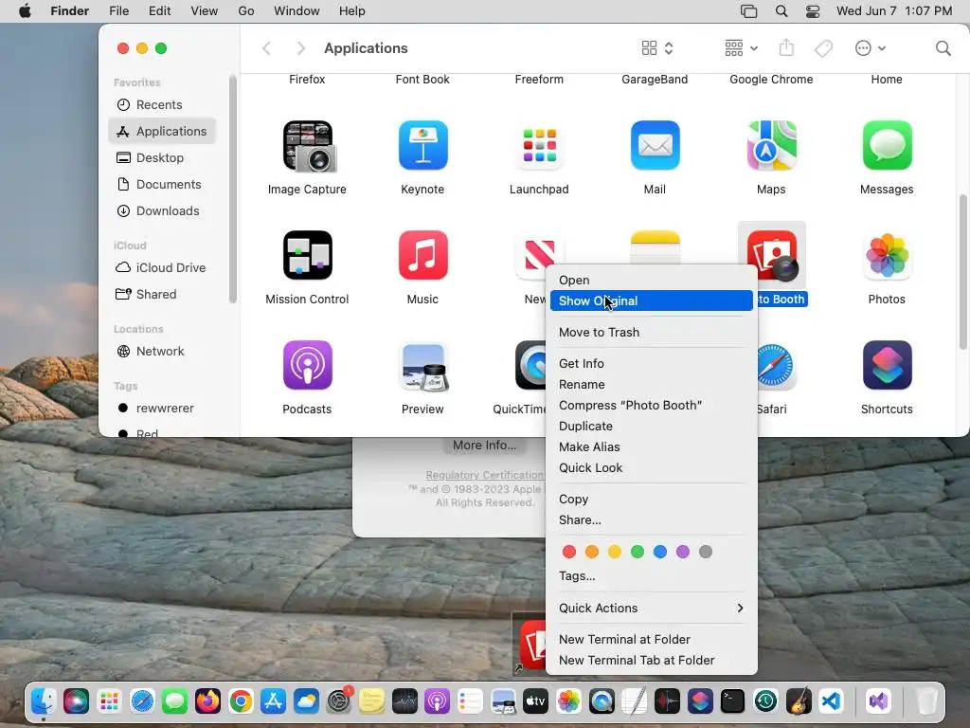The height and width of the screenshot is (728, 970).
Task: Click the Edit Tags toolbar icon
Action: (823, 48)
